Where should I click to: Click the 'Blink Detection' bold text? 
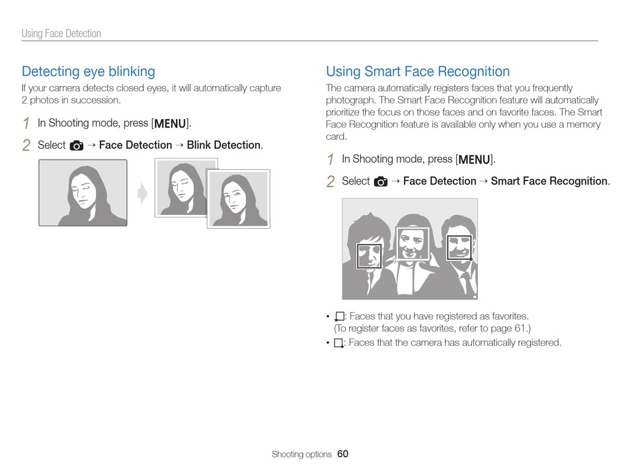tap(224, 145)
